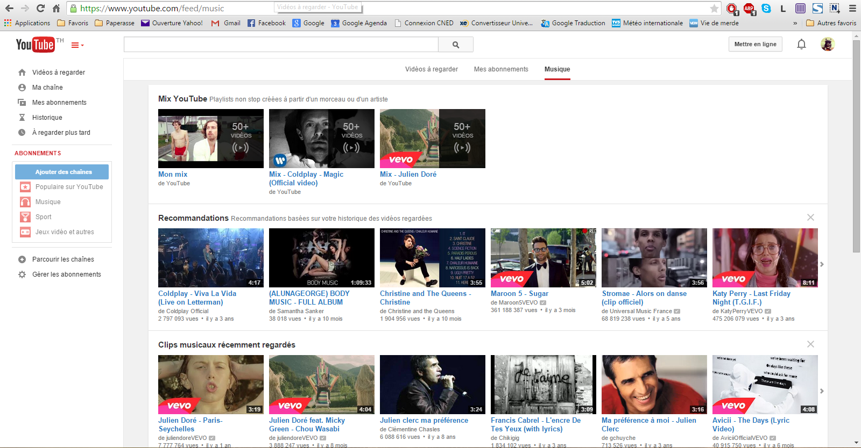Reload the page with the refresh icon
Image resolution: width=861 pixels, height=448 pixels.
pos(40,8)
